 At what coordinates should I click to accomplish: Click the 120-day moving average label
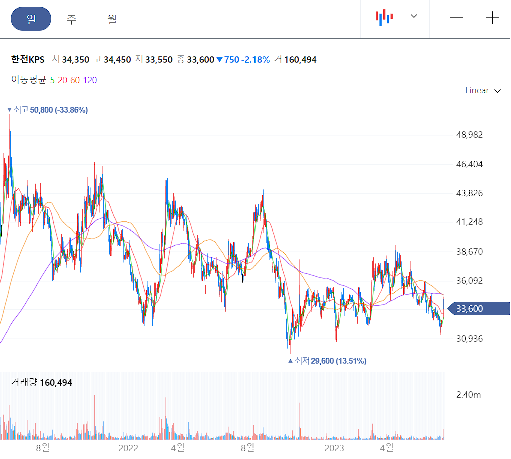(90, 80)
